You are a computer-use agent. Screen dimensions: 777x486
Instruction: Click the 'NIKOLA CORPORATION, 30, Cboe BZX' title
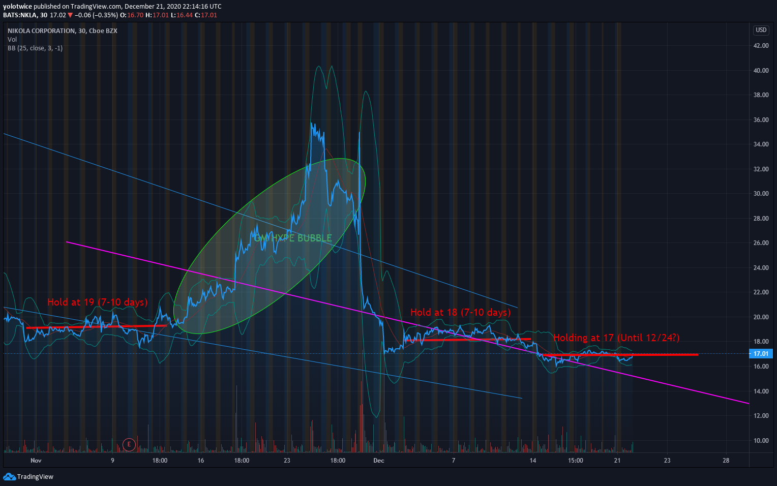[63, 31]
